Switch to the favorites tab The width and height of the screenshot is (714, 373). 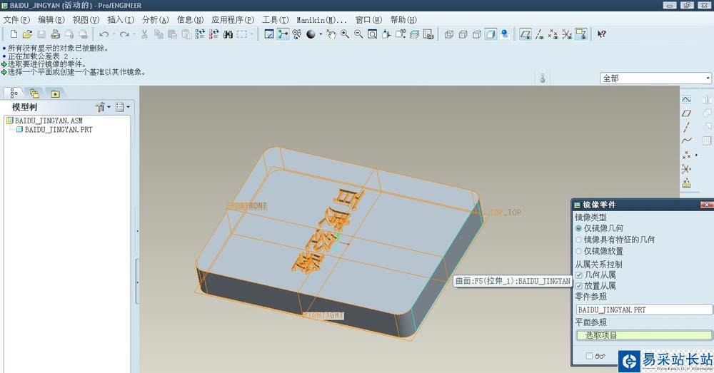[x=55, y=93]
